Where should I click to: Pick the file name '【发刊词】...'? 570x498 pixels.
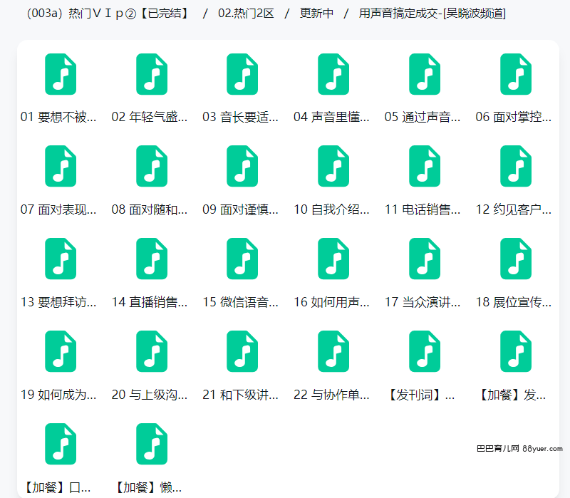click(422, 395)
